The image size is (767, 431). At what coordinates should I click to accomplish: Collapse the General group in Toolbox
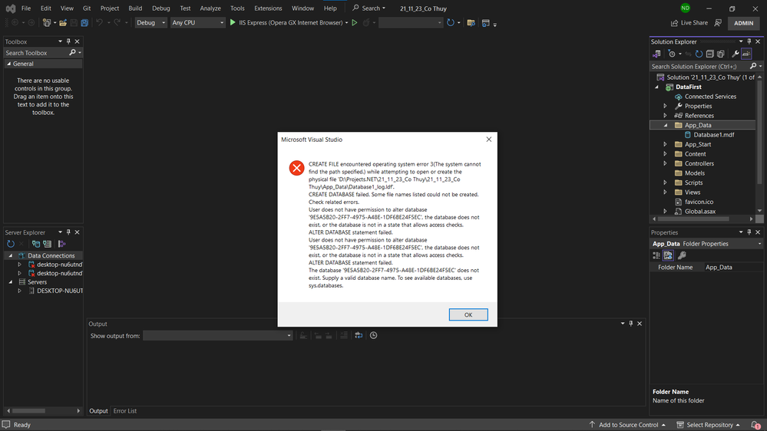[8, 64]
